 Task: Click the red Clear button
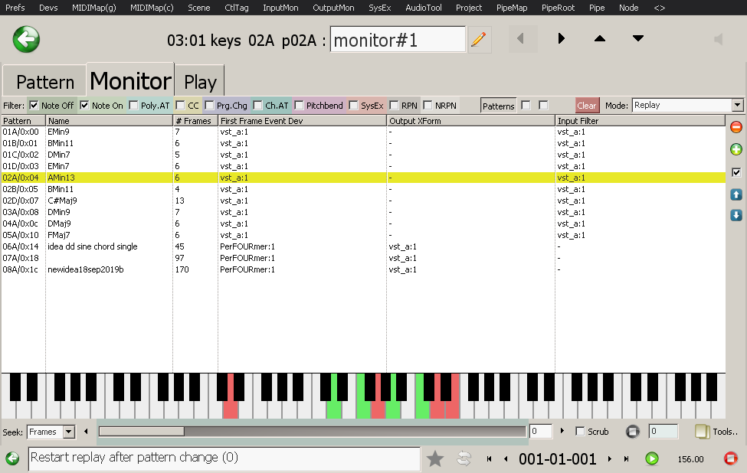(587, 106)
